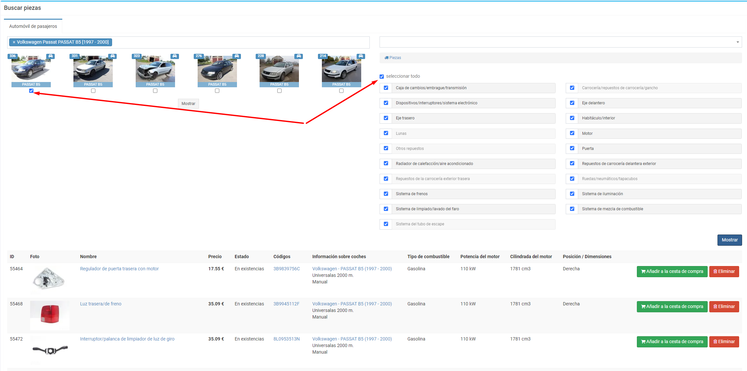Open Luz trasera/de freno part link
Image resolution: width=747 pixels, height=371 pixels.
[101, 304]
